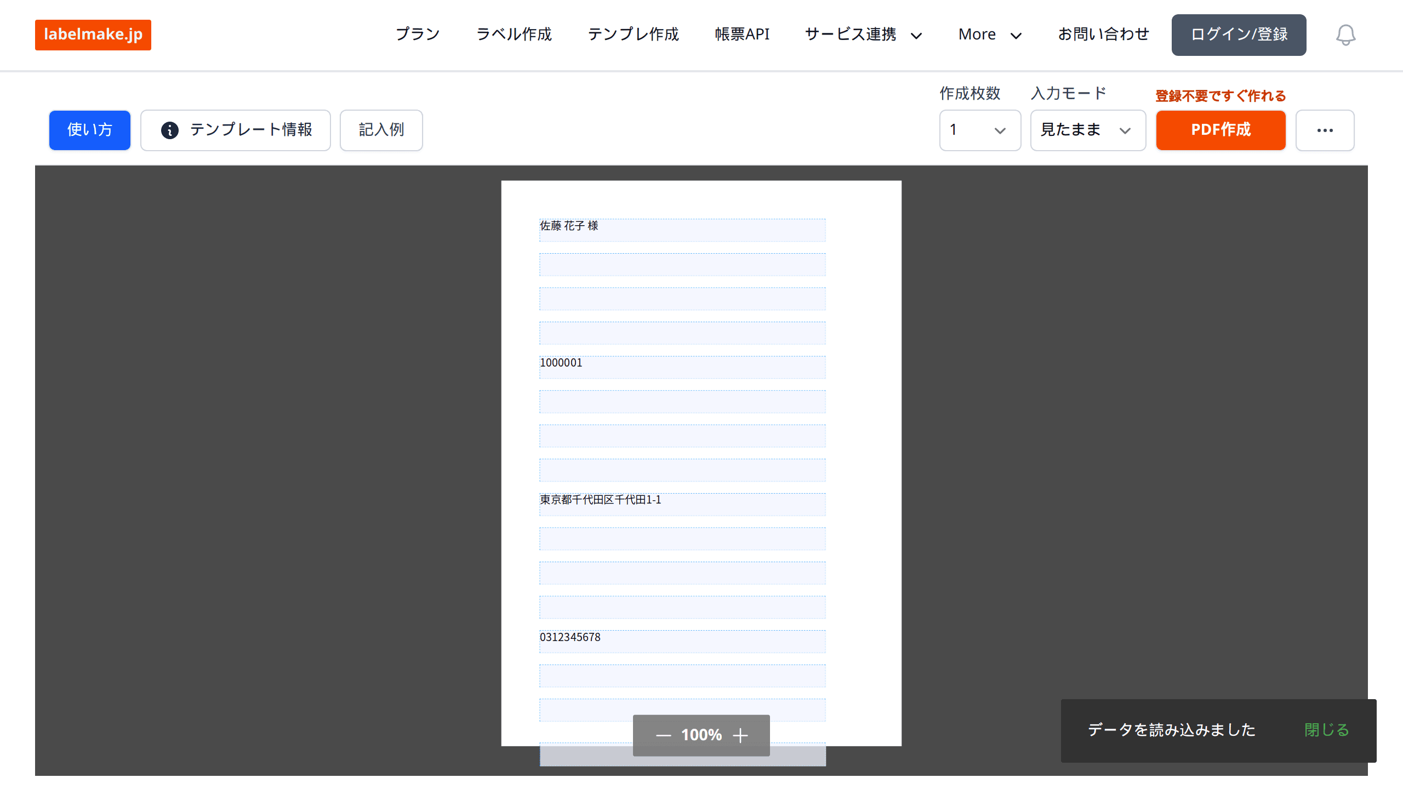Click the ログイン/登録 button
This screenshot has width=1403, height=789.
(x=1239, y=35)
